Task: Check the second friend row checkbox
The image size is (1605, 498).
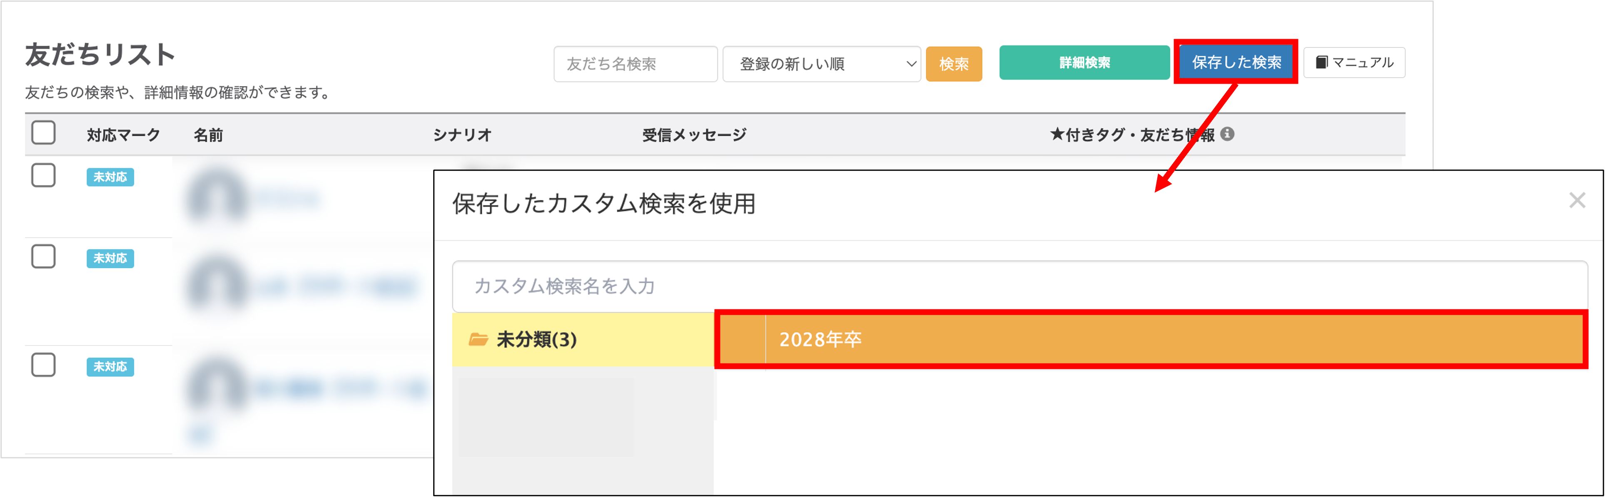Action: click(44, 256)
